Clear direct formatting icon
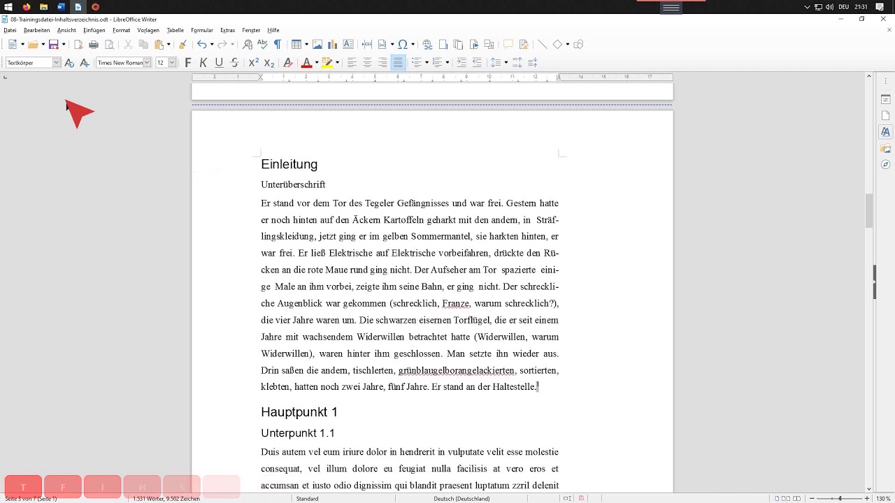 click(288, 63)
